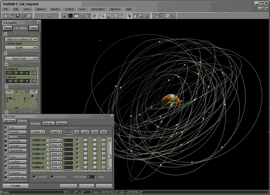Select the arrow pointer tool

pyautogui.click(x=130, y=16)
